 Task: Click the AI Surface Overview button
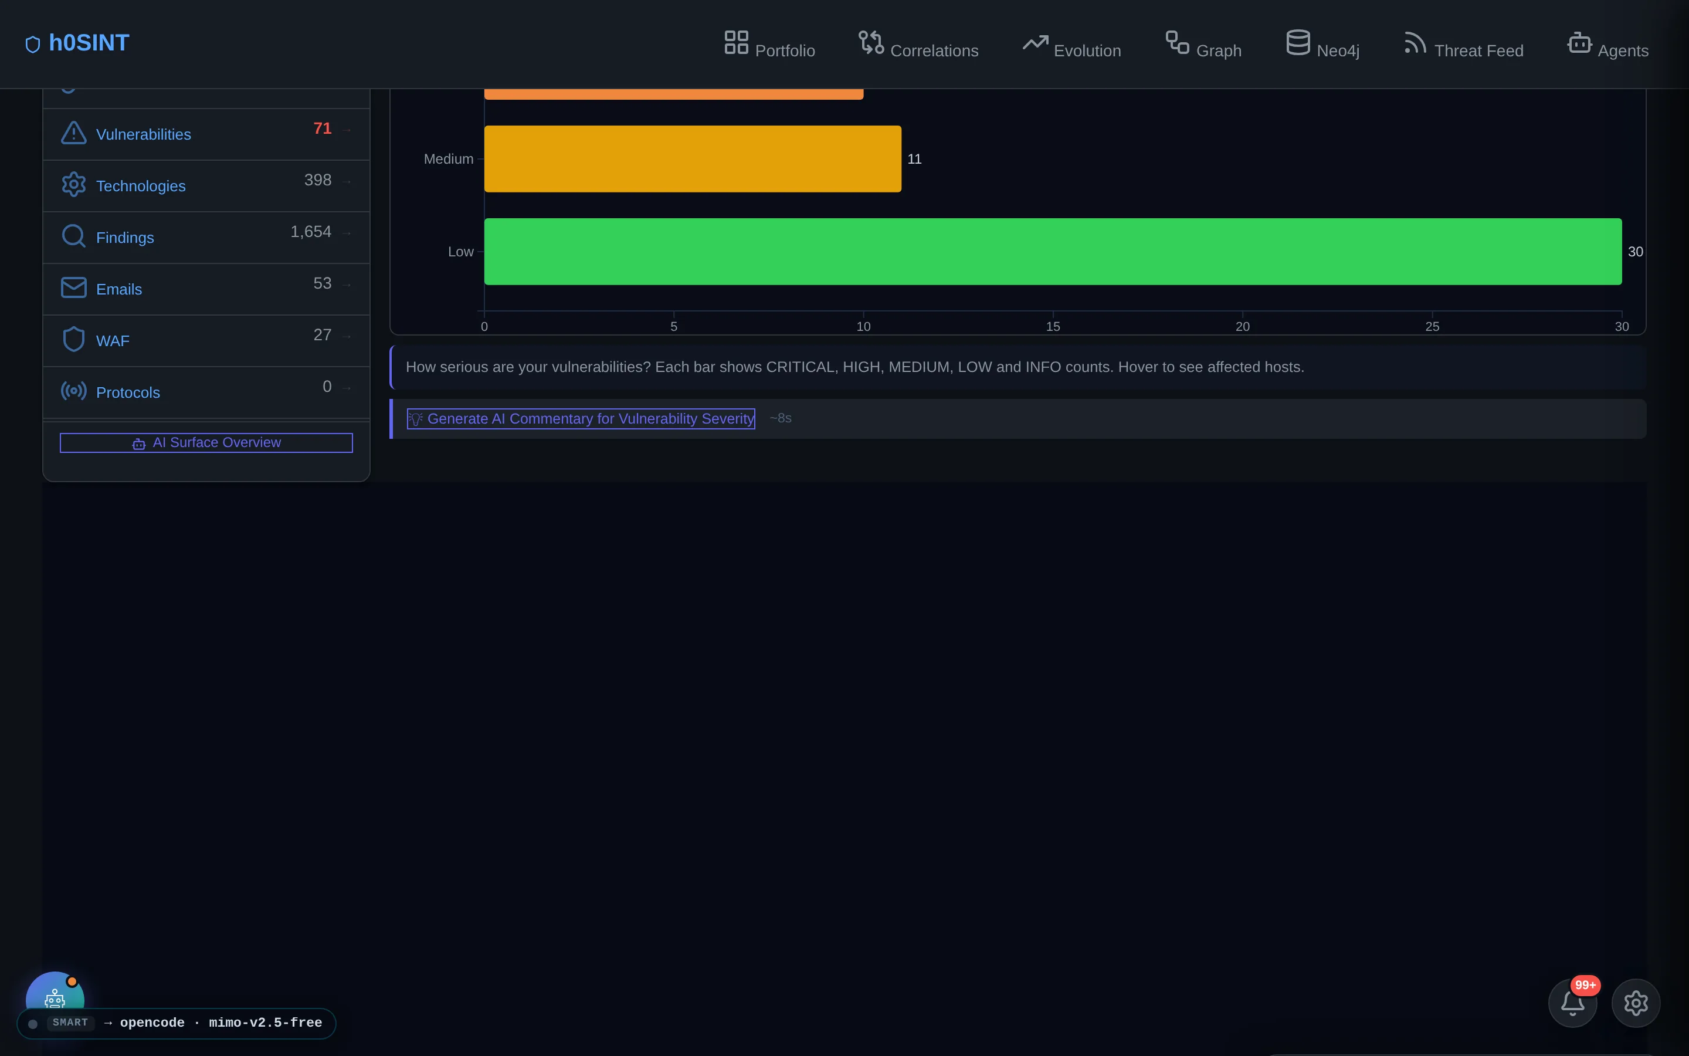(x=206, y=443)
